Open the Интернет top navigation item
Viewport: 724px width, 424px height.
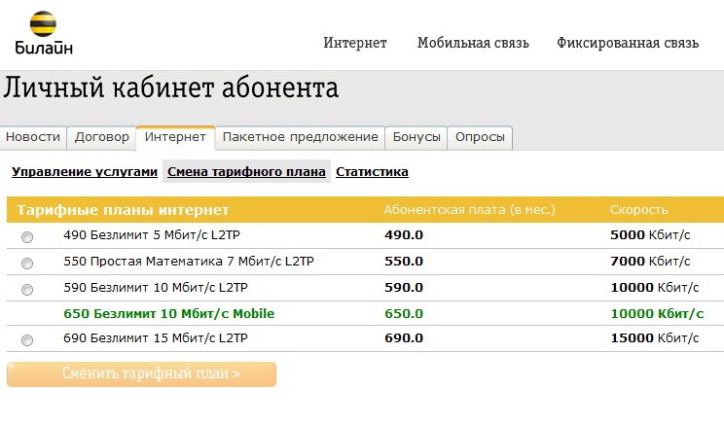[355, 43]
